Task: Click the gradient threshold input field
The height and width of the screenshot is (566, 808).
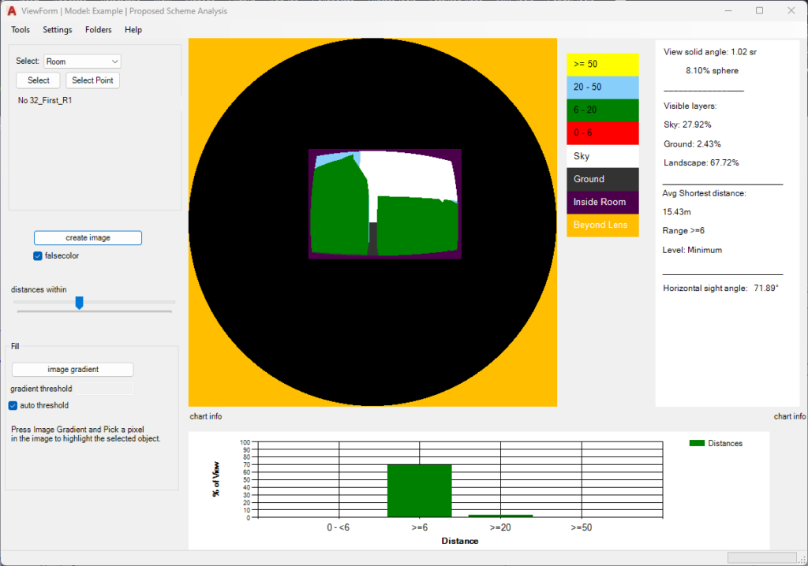Action: [x=105, y=389]
